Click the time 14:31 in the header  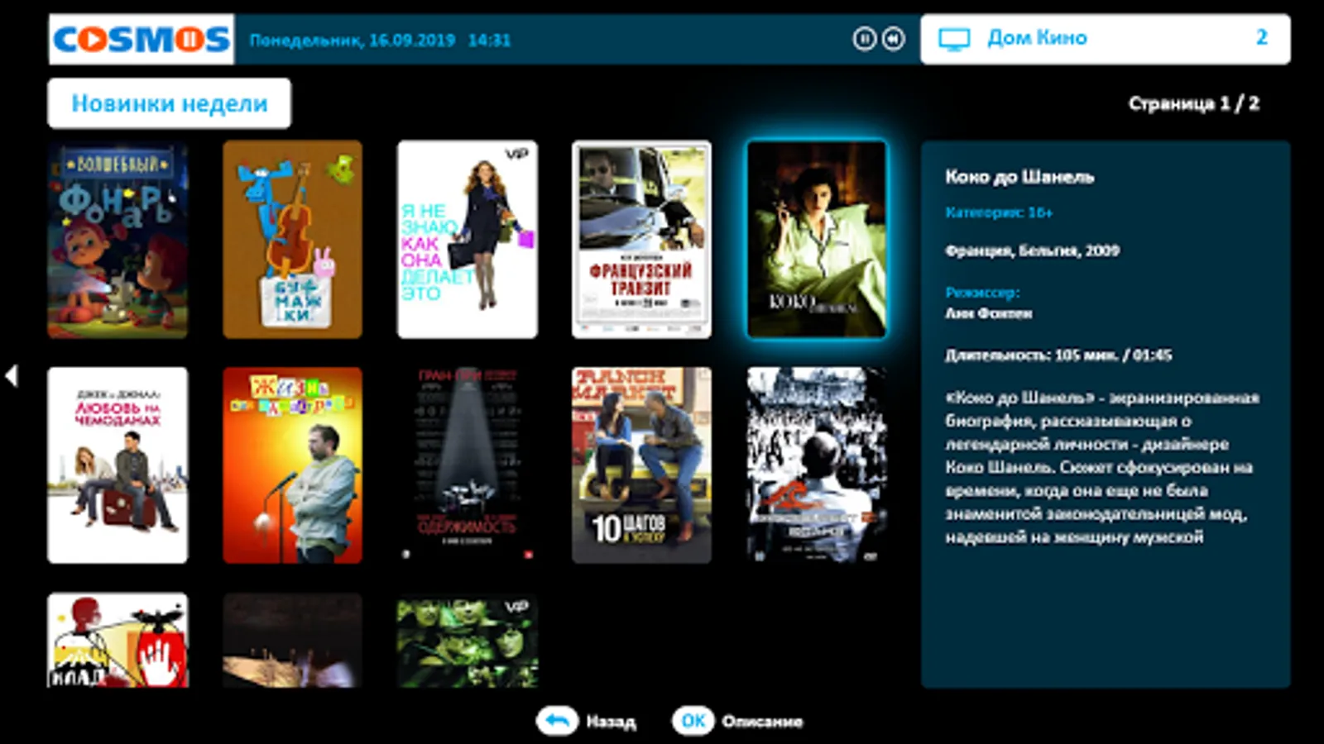(489, 40)
